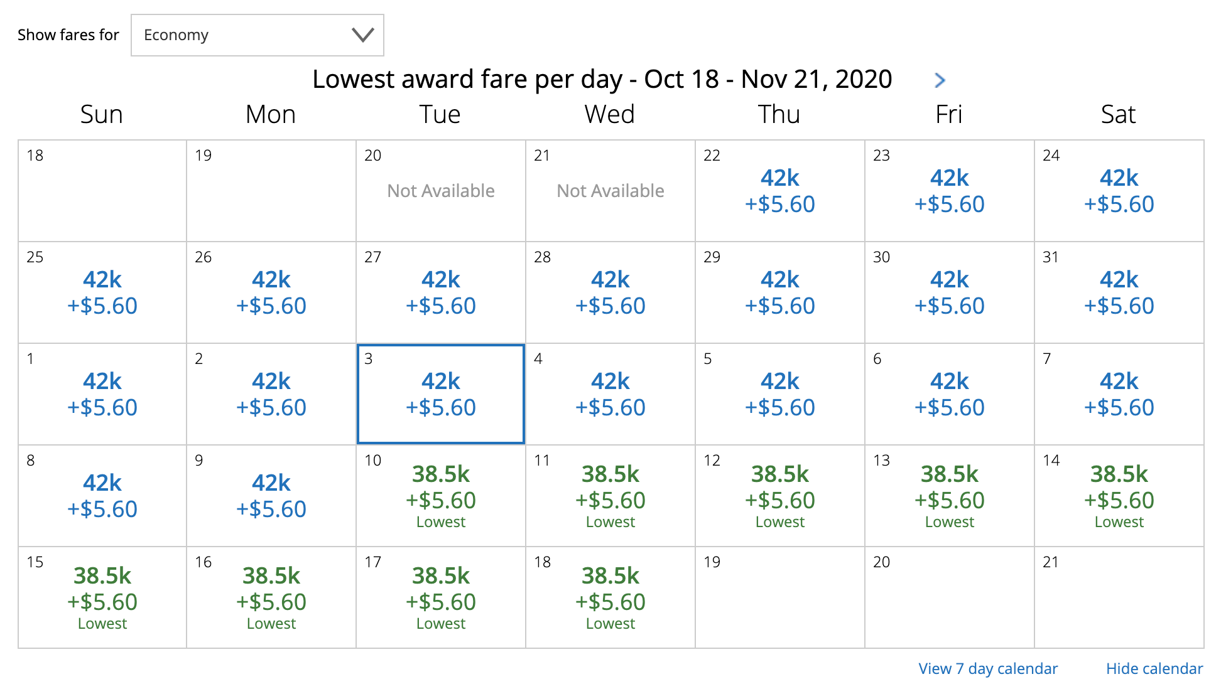Select Sunday November 15 lowest fare
The image size is (1221, 684).
coord(102,597)
